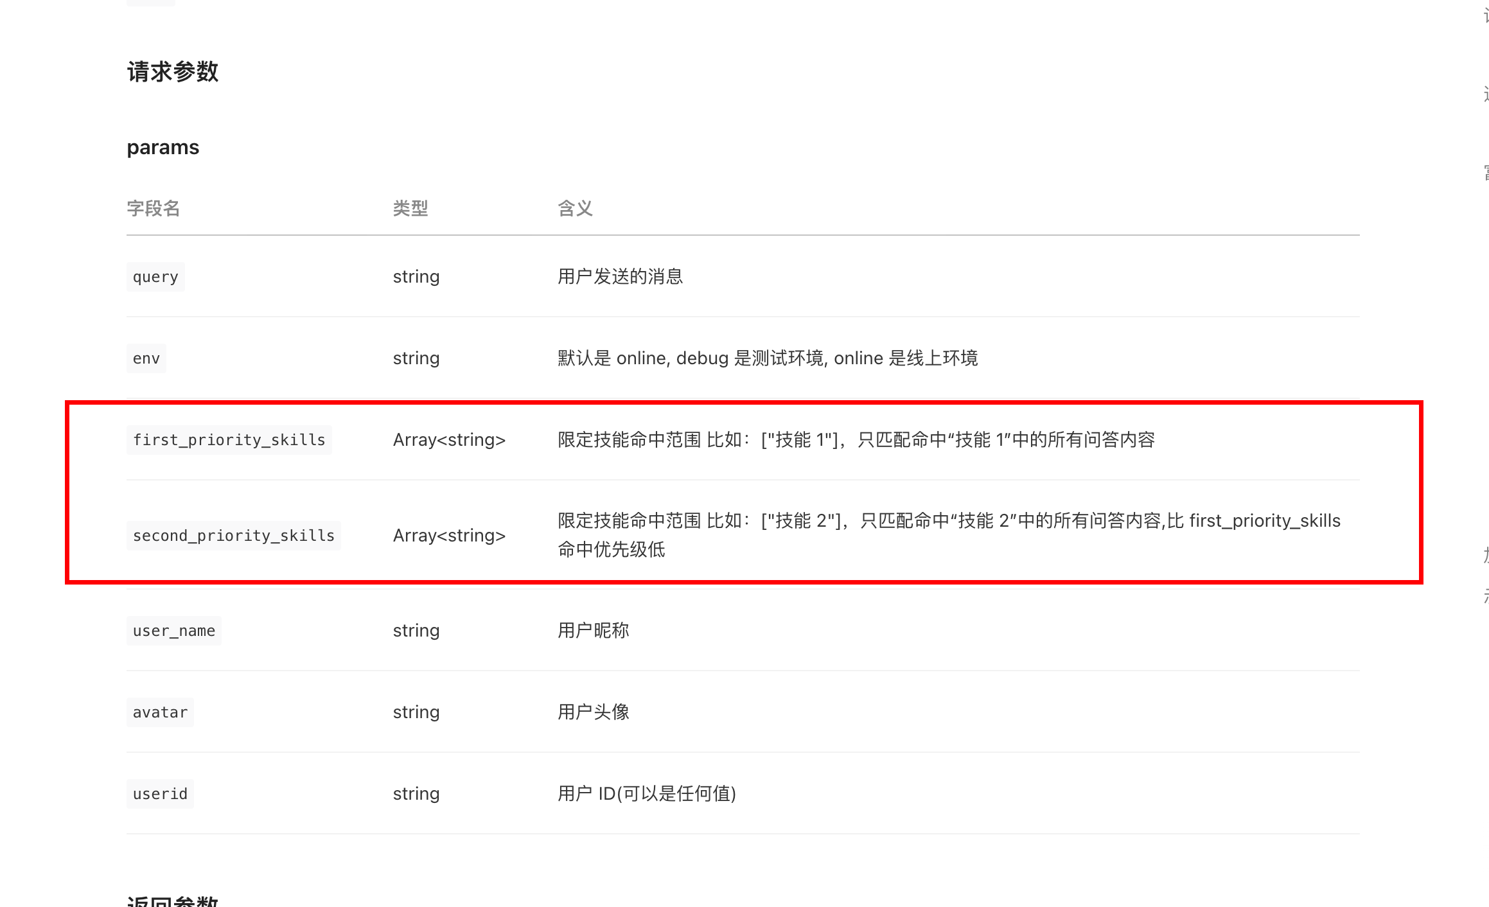Click the 请求参数 section heading
Image resolution: width=1489 pixels, height=907 pixels.
[x=172, y=72]
